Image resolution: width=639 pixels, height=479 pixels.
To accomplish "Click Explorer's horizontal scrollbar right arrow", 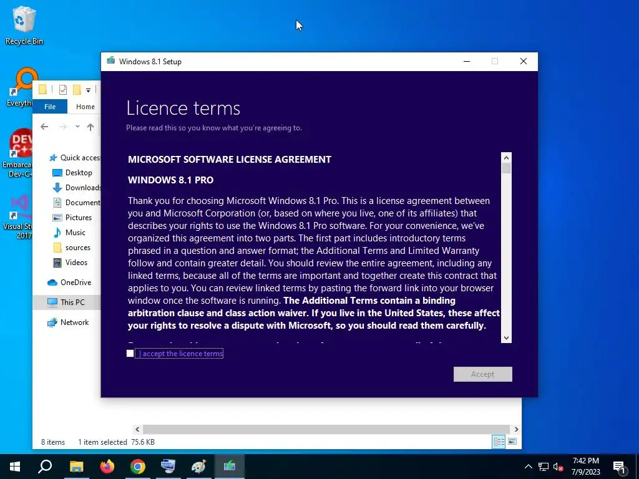I will (516, 429).
